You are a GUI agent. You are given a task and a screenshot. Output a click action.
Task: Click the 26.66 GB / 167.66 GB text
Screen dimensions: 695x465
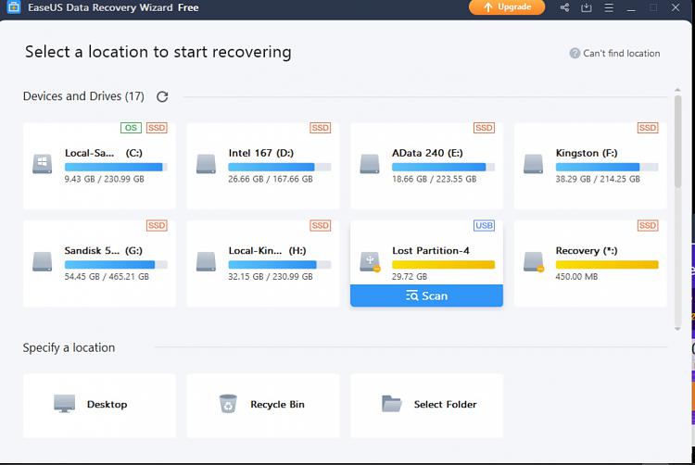[x=271, y=179]
